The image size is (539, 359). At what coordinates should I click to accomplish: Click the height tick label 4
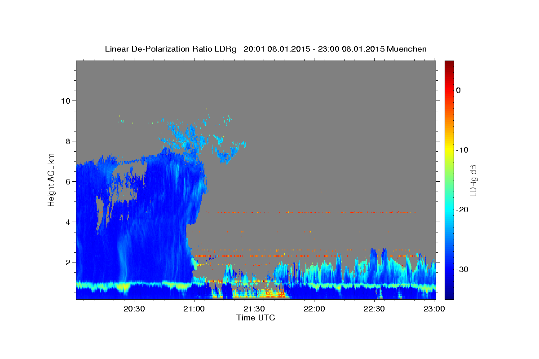68,222
